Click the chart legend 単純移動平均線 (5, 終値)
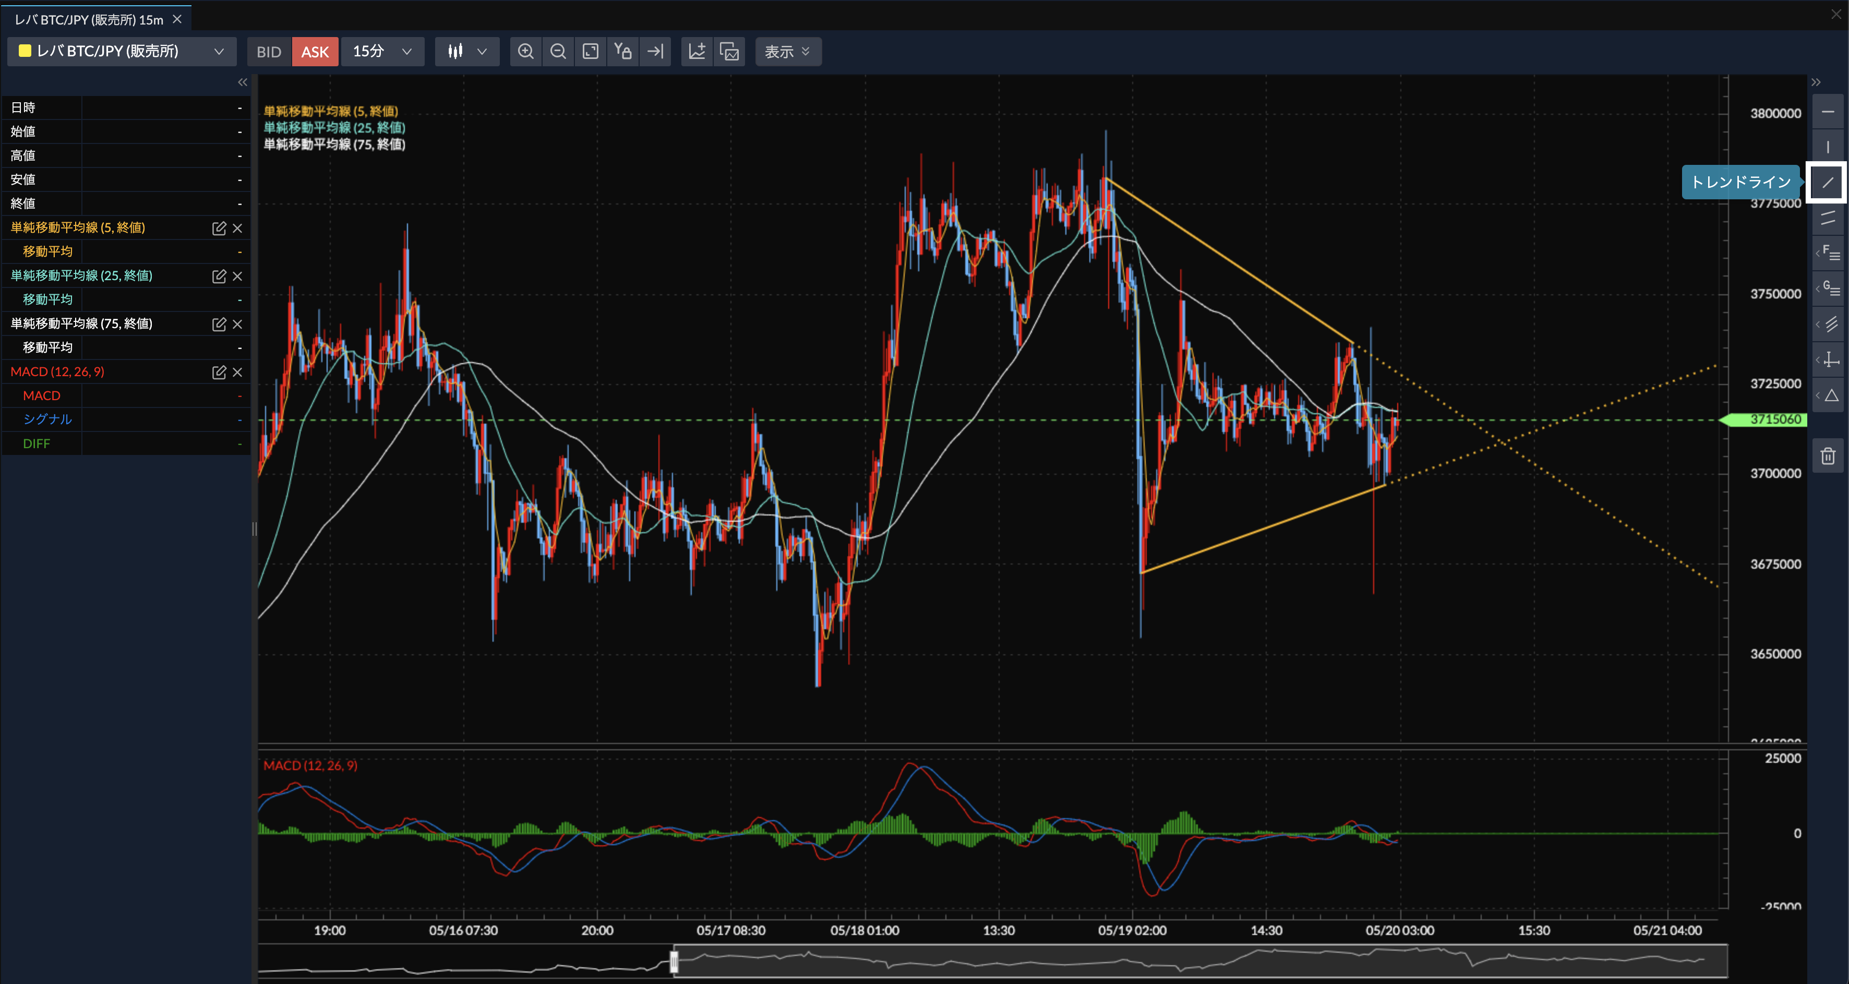Image resolution: width=1849 pixels, height=984 pixels. coord(331,111)
